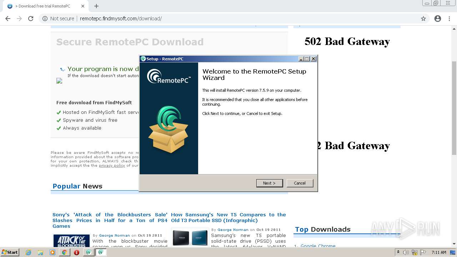457x257 pixels.
Task: Open Samsung T5 SSD thumbnail image
Action: 190,237
